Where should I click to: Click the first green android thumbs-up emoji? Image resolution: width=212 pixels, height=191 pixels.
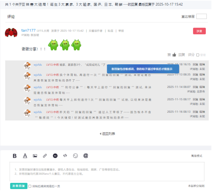(53, 45)
